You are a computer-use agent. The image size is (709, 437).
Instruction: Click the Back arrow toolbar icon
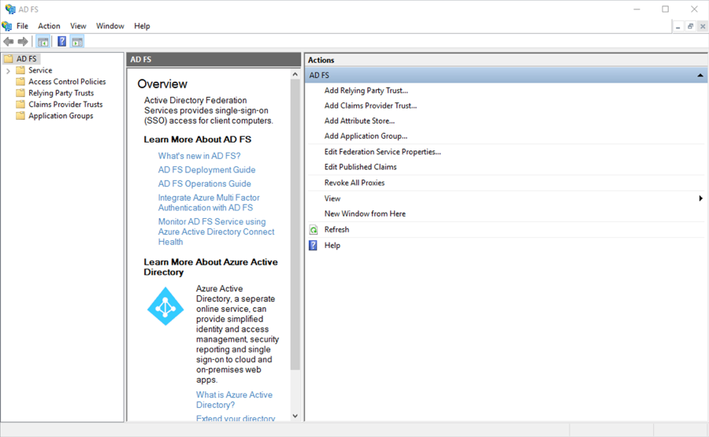coord(8,42)
